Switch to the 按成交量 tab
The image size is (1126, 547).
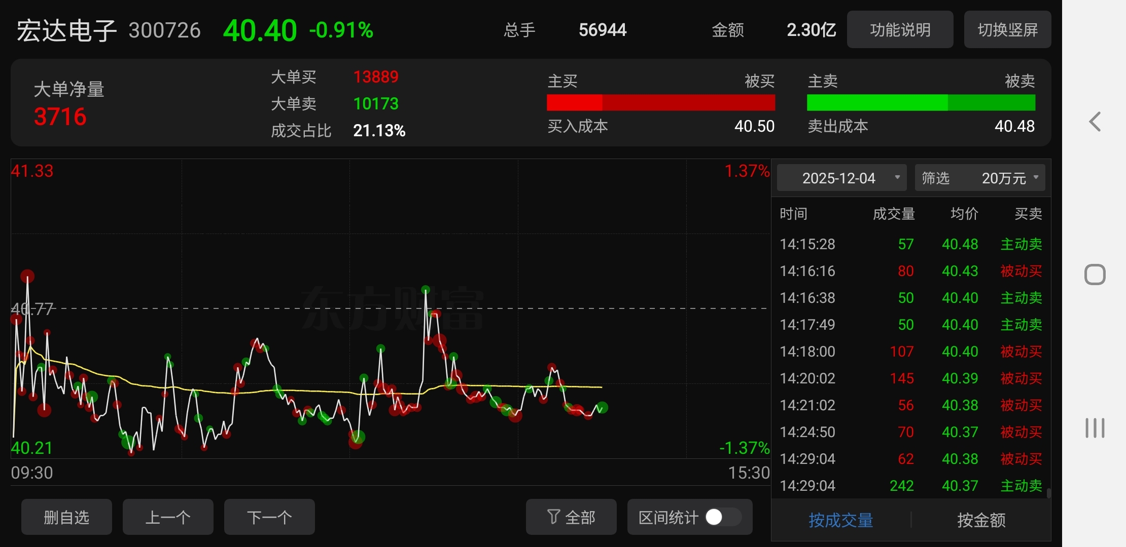tap(840, 520)
